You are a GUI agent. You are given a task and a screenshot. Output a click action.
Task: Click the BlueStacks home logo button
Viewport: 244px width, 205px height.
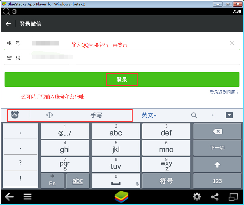[122, 197]
